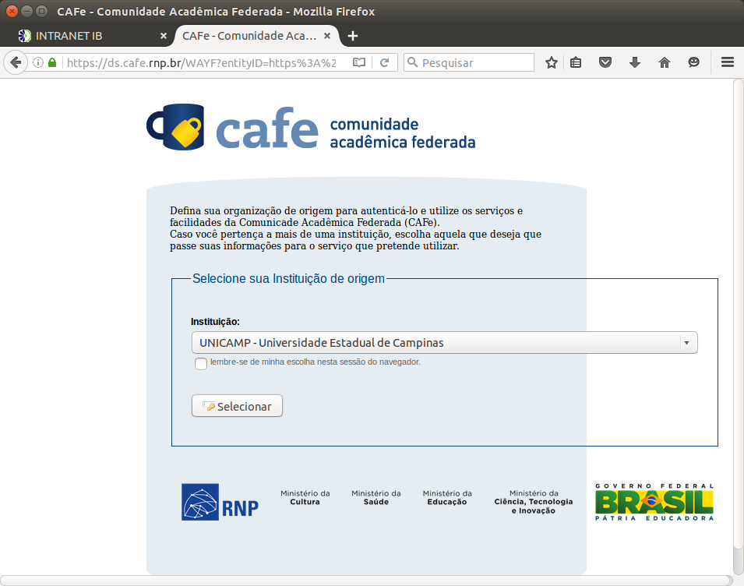This screenshot has width=744, height=586.
Task: Close the INTRANET IB tab
Action: [164, 36]
